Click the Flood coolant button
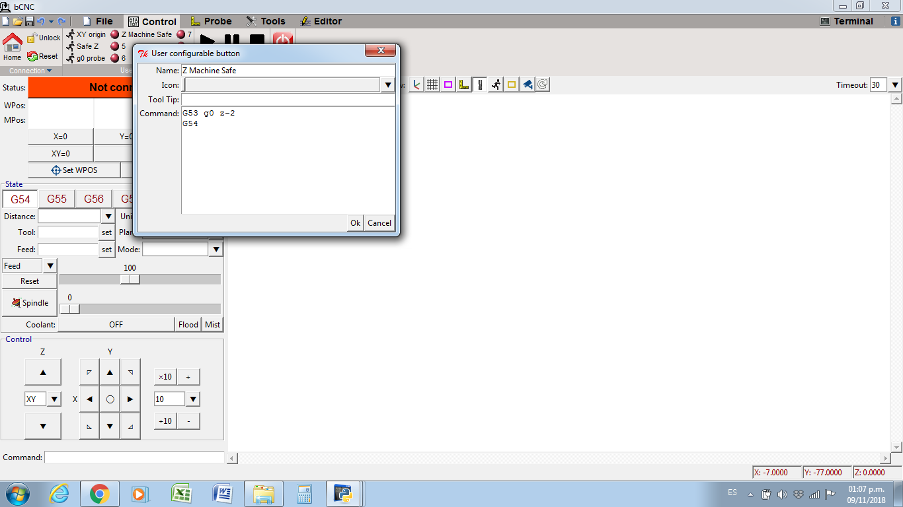 pyautogui.click(x=188, y=324)
